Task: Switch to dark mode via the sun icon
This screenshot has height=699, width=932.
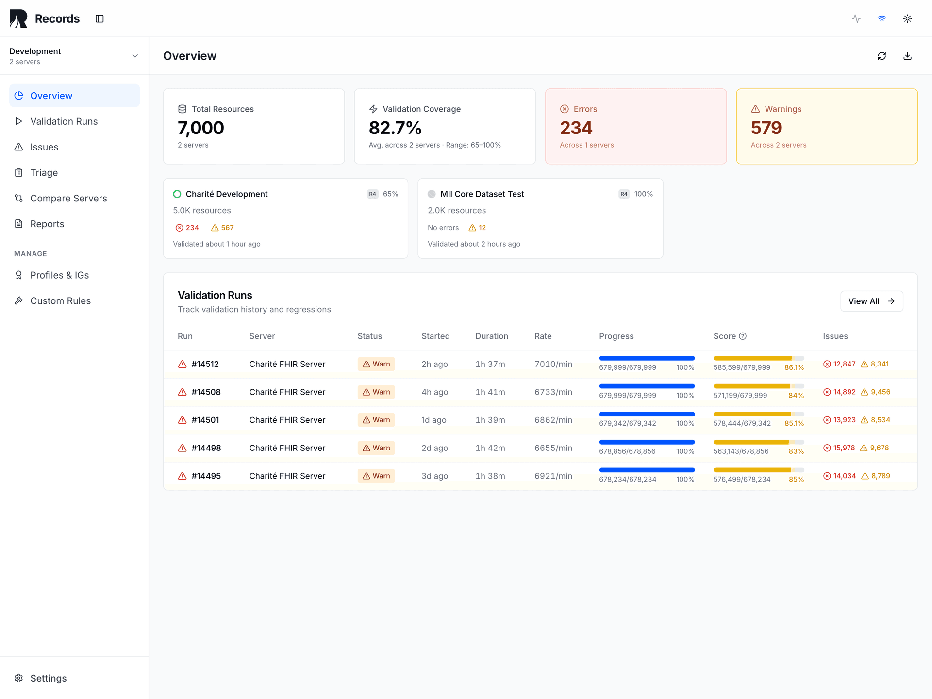Action: tap(907, 18)
